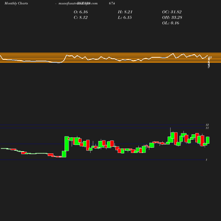This screenshot has width=221, height=221.
Task: Select the high value "H: 8.21"
Action: click(x=125, y=12)
